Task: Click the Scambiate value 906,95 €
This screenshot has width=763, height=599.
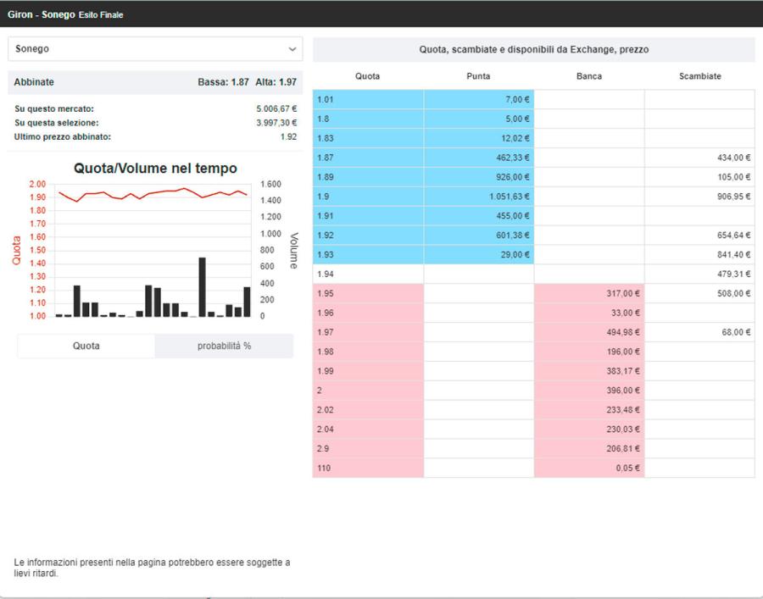Action: coord(699,197)
